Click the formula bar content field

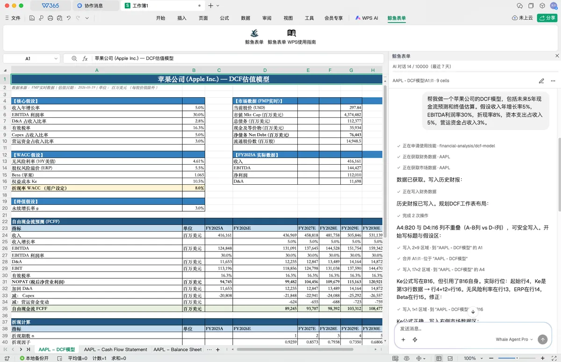coord(238,58)
